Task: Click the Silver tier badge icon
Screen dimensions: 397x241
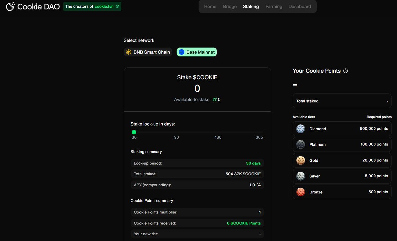Action: coord(301,176)
